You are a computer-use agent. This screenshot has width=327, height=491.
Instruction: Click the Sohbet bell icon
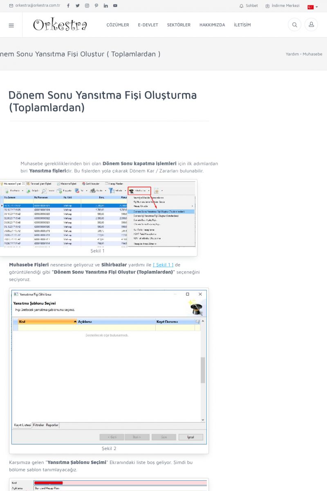(x=241, y=6)
